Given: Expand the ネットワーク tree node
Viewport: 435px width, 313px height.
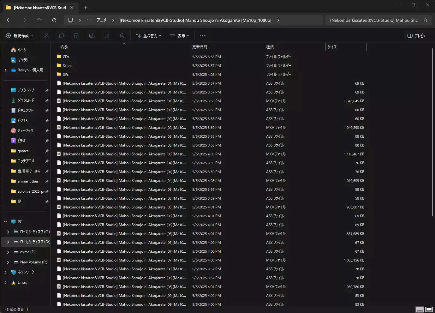Looking at the screenshot, I should 5,272.
